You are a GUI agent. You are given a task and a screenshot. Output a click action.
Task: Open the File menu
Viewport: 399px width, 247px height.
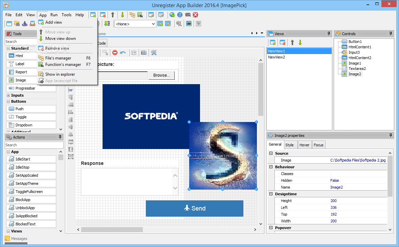click(8, 15)
